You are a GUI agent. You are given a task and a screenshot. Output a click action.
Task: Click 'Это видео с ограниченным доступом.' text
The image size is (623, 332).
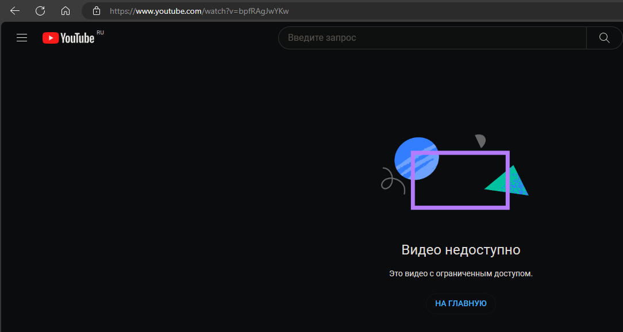coord(461,273)
